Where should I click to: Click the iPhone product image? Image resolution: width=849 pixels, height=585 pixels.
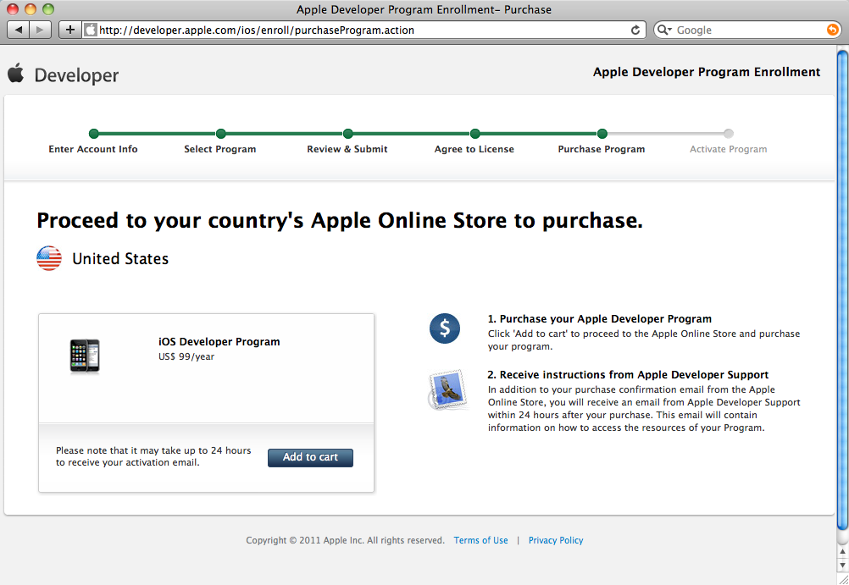(x=85, y=356)
